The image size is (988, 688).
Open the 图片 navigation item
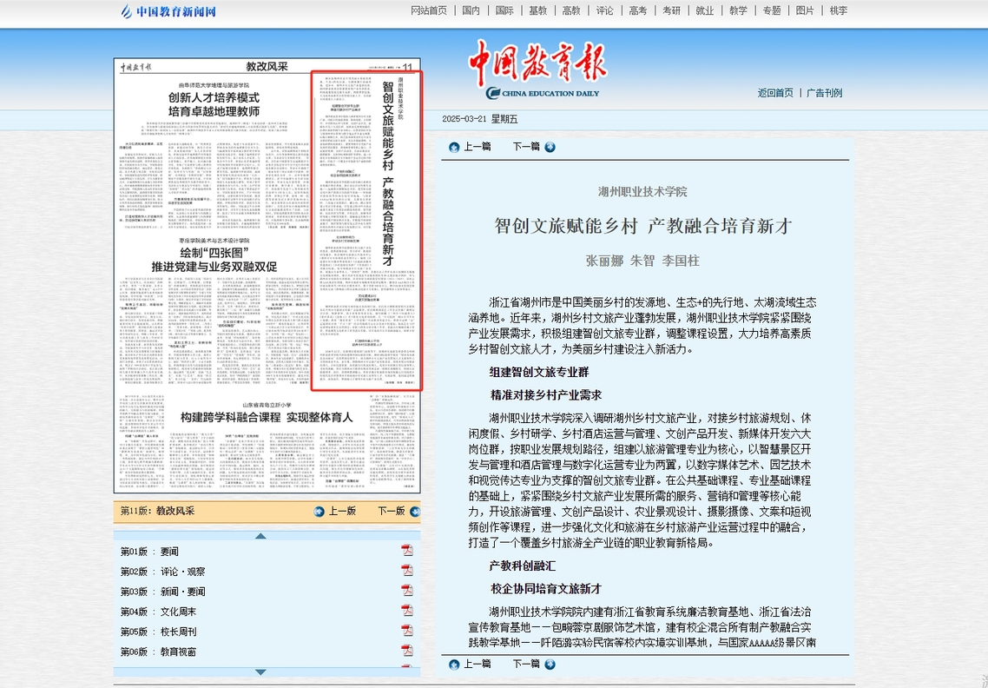[805, 10]
